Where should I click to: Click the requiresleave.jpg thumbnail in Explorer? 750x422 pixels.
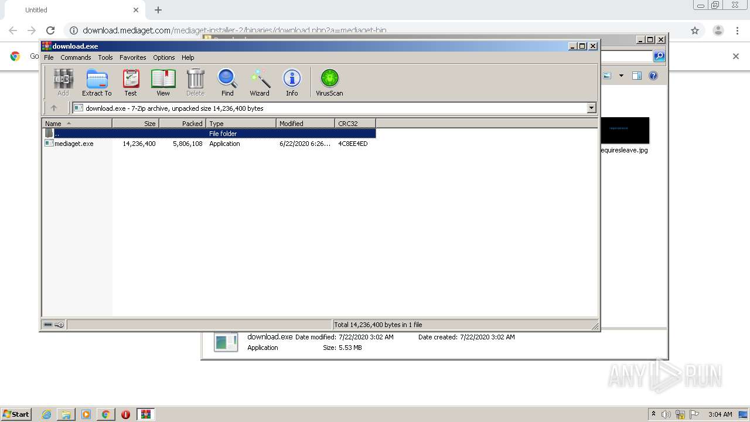point(625,130)
